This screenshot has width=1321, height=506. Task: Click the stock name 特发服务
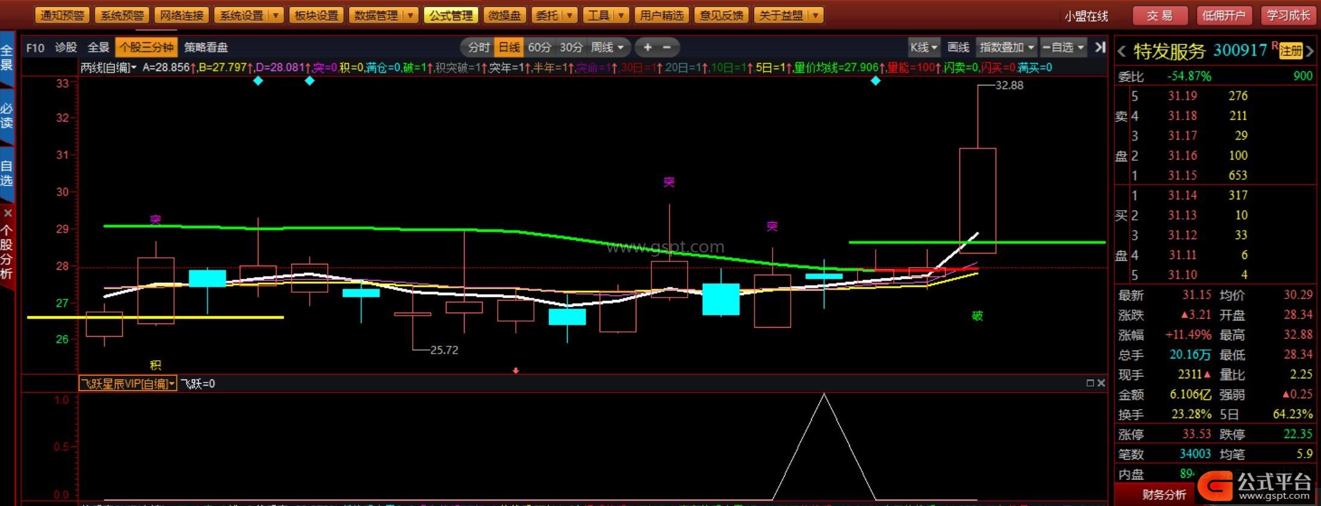[1169, 51]
